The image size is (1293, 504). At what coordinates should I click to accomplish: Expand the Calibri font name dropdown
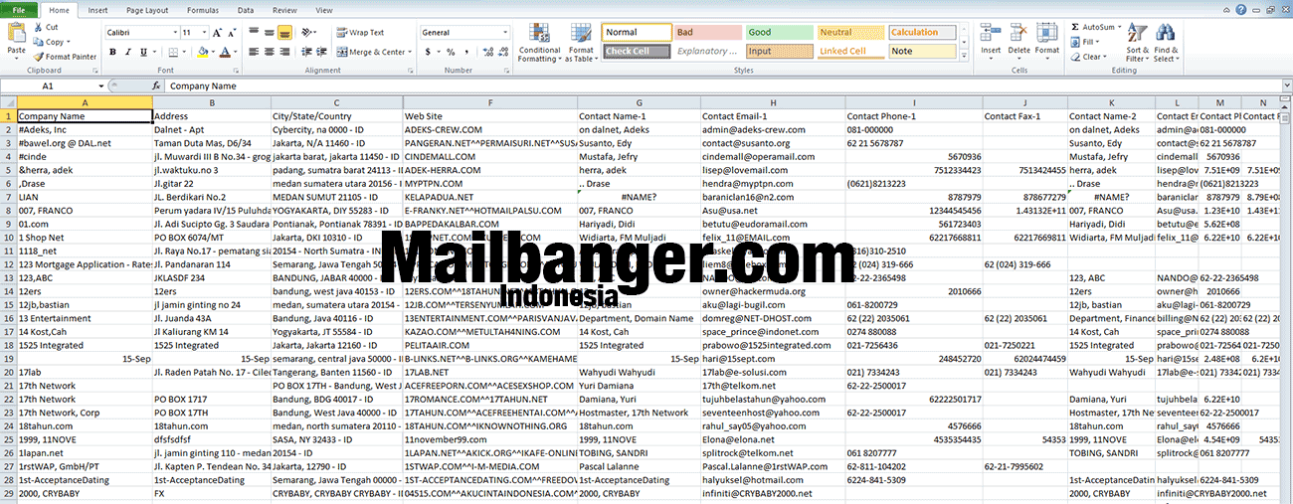[173, 33]
